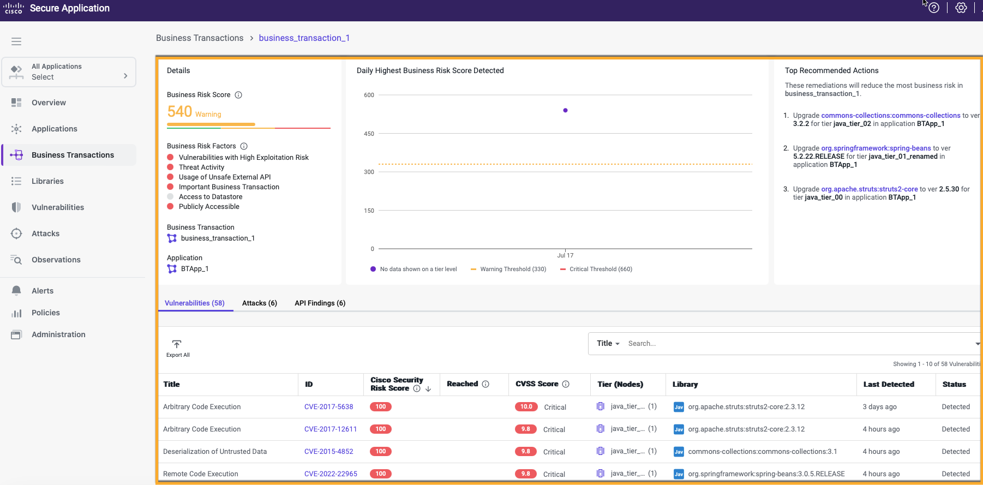
Task: Open commons-collections:commons-collections recommendation link
Action: 891,116
